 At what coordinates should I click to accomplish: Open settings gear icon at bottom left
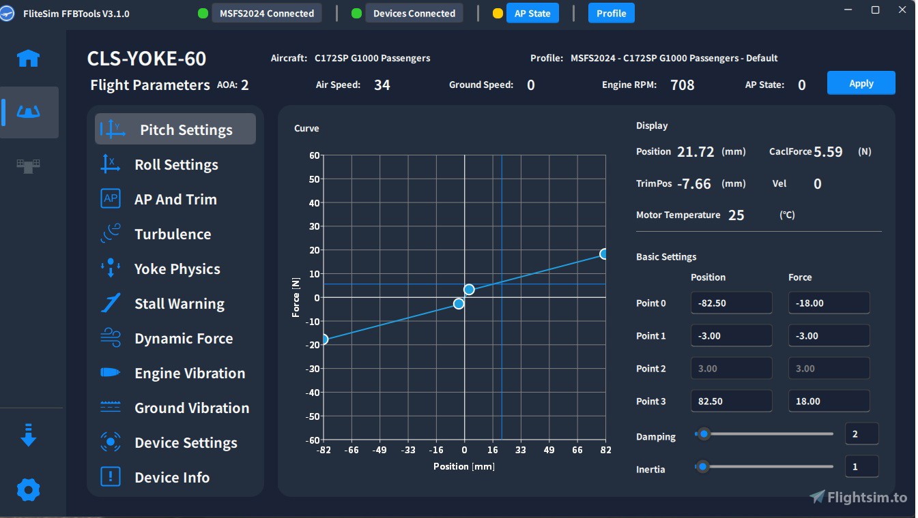click(x=28, y=489)
